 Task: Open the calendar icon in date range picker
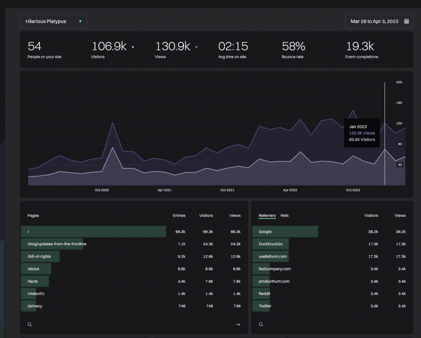point(407,21)
